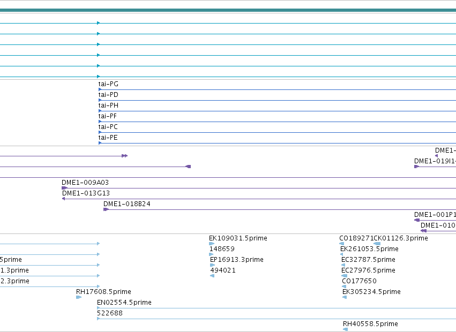Screen dimensions: 456x332
Task: Click the EC27976.5prime EST label
Action: (x=369, y=270)
